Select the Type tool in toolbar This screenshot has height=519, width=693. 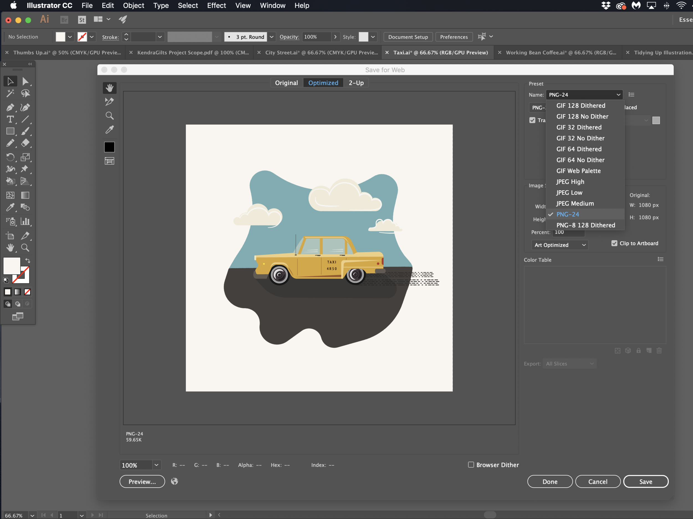10,119
